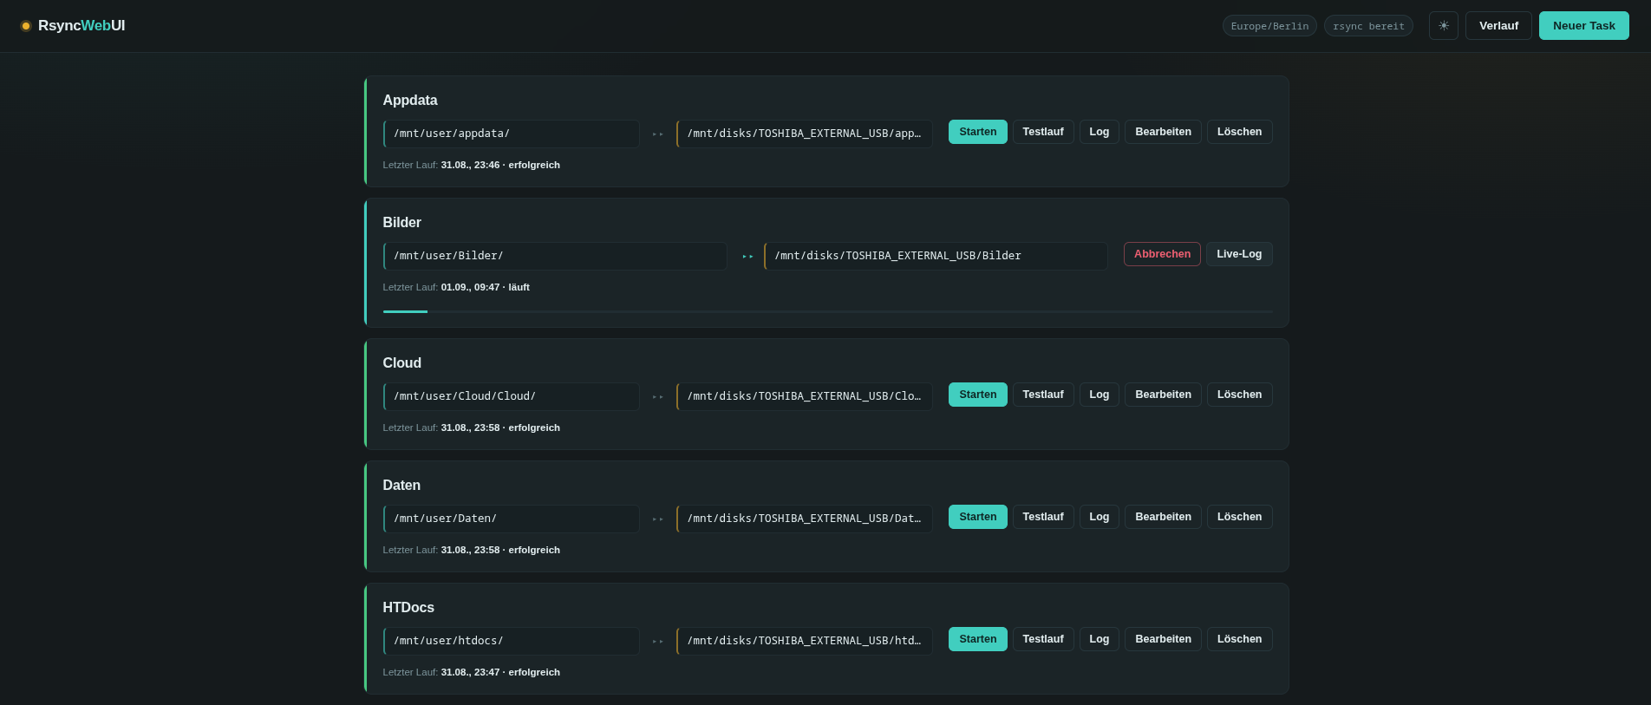Open Log for Daten task

1100,517
